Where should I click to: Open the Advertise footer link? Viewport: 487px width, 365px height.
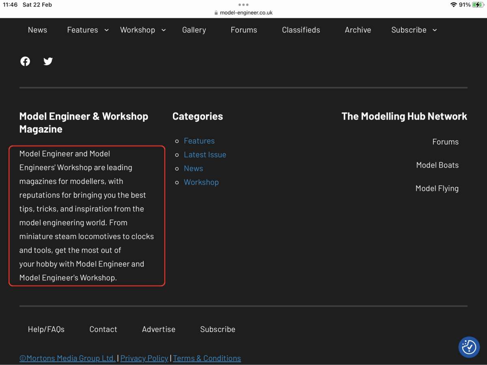coord(159,329)
